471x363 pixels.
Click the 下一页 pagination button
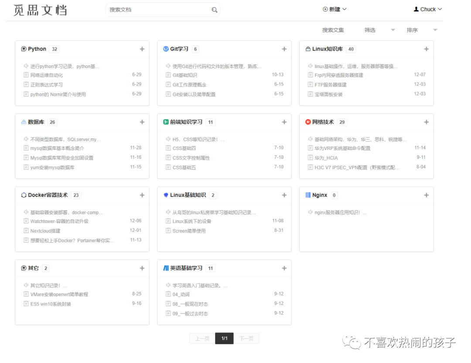coord(247,338)
